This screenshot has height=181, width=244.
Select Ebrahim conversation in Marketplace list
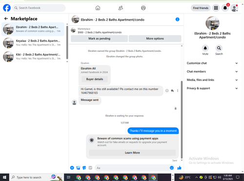(33, 29)
